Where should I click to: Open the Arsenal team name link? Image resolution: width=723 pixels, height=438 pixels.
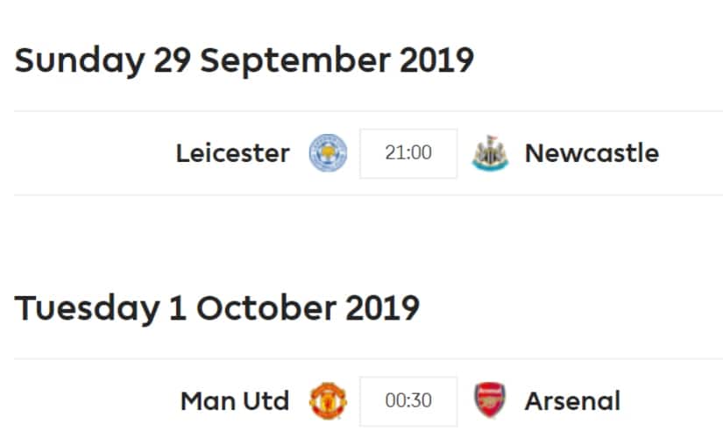572,401
